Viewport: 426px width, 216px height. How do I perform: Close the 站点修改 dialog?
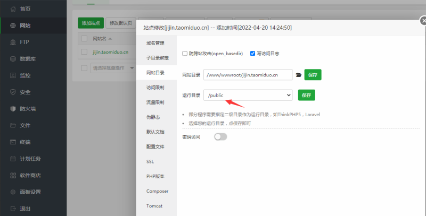(x=423, y=21)
